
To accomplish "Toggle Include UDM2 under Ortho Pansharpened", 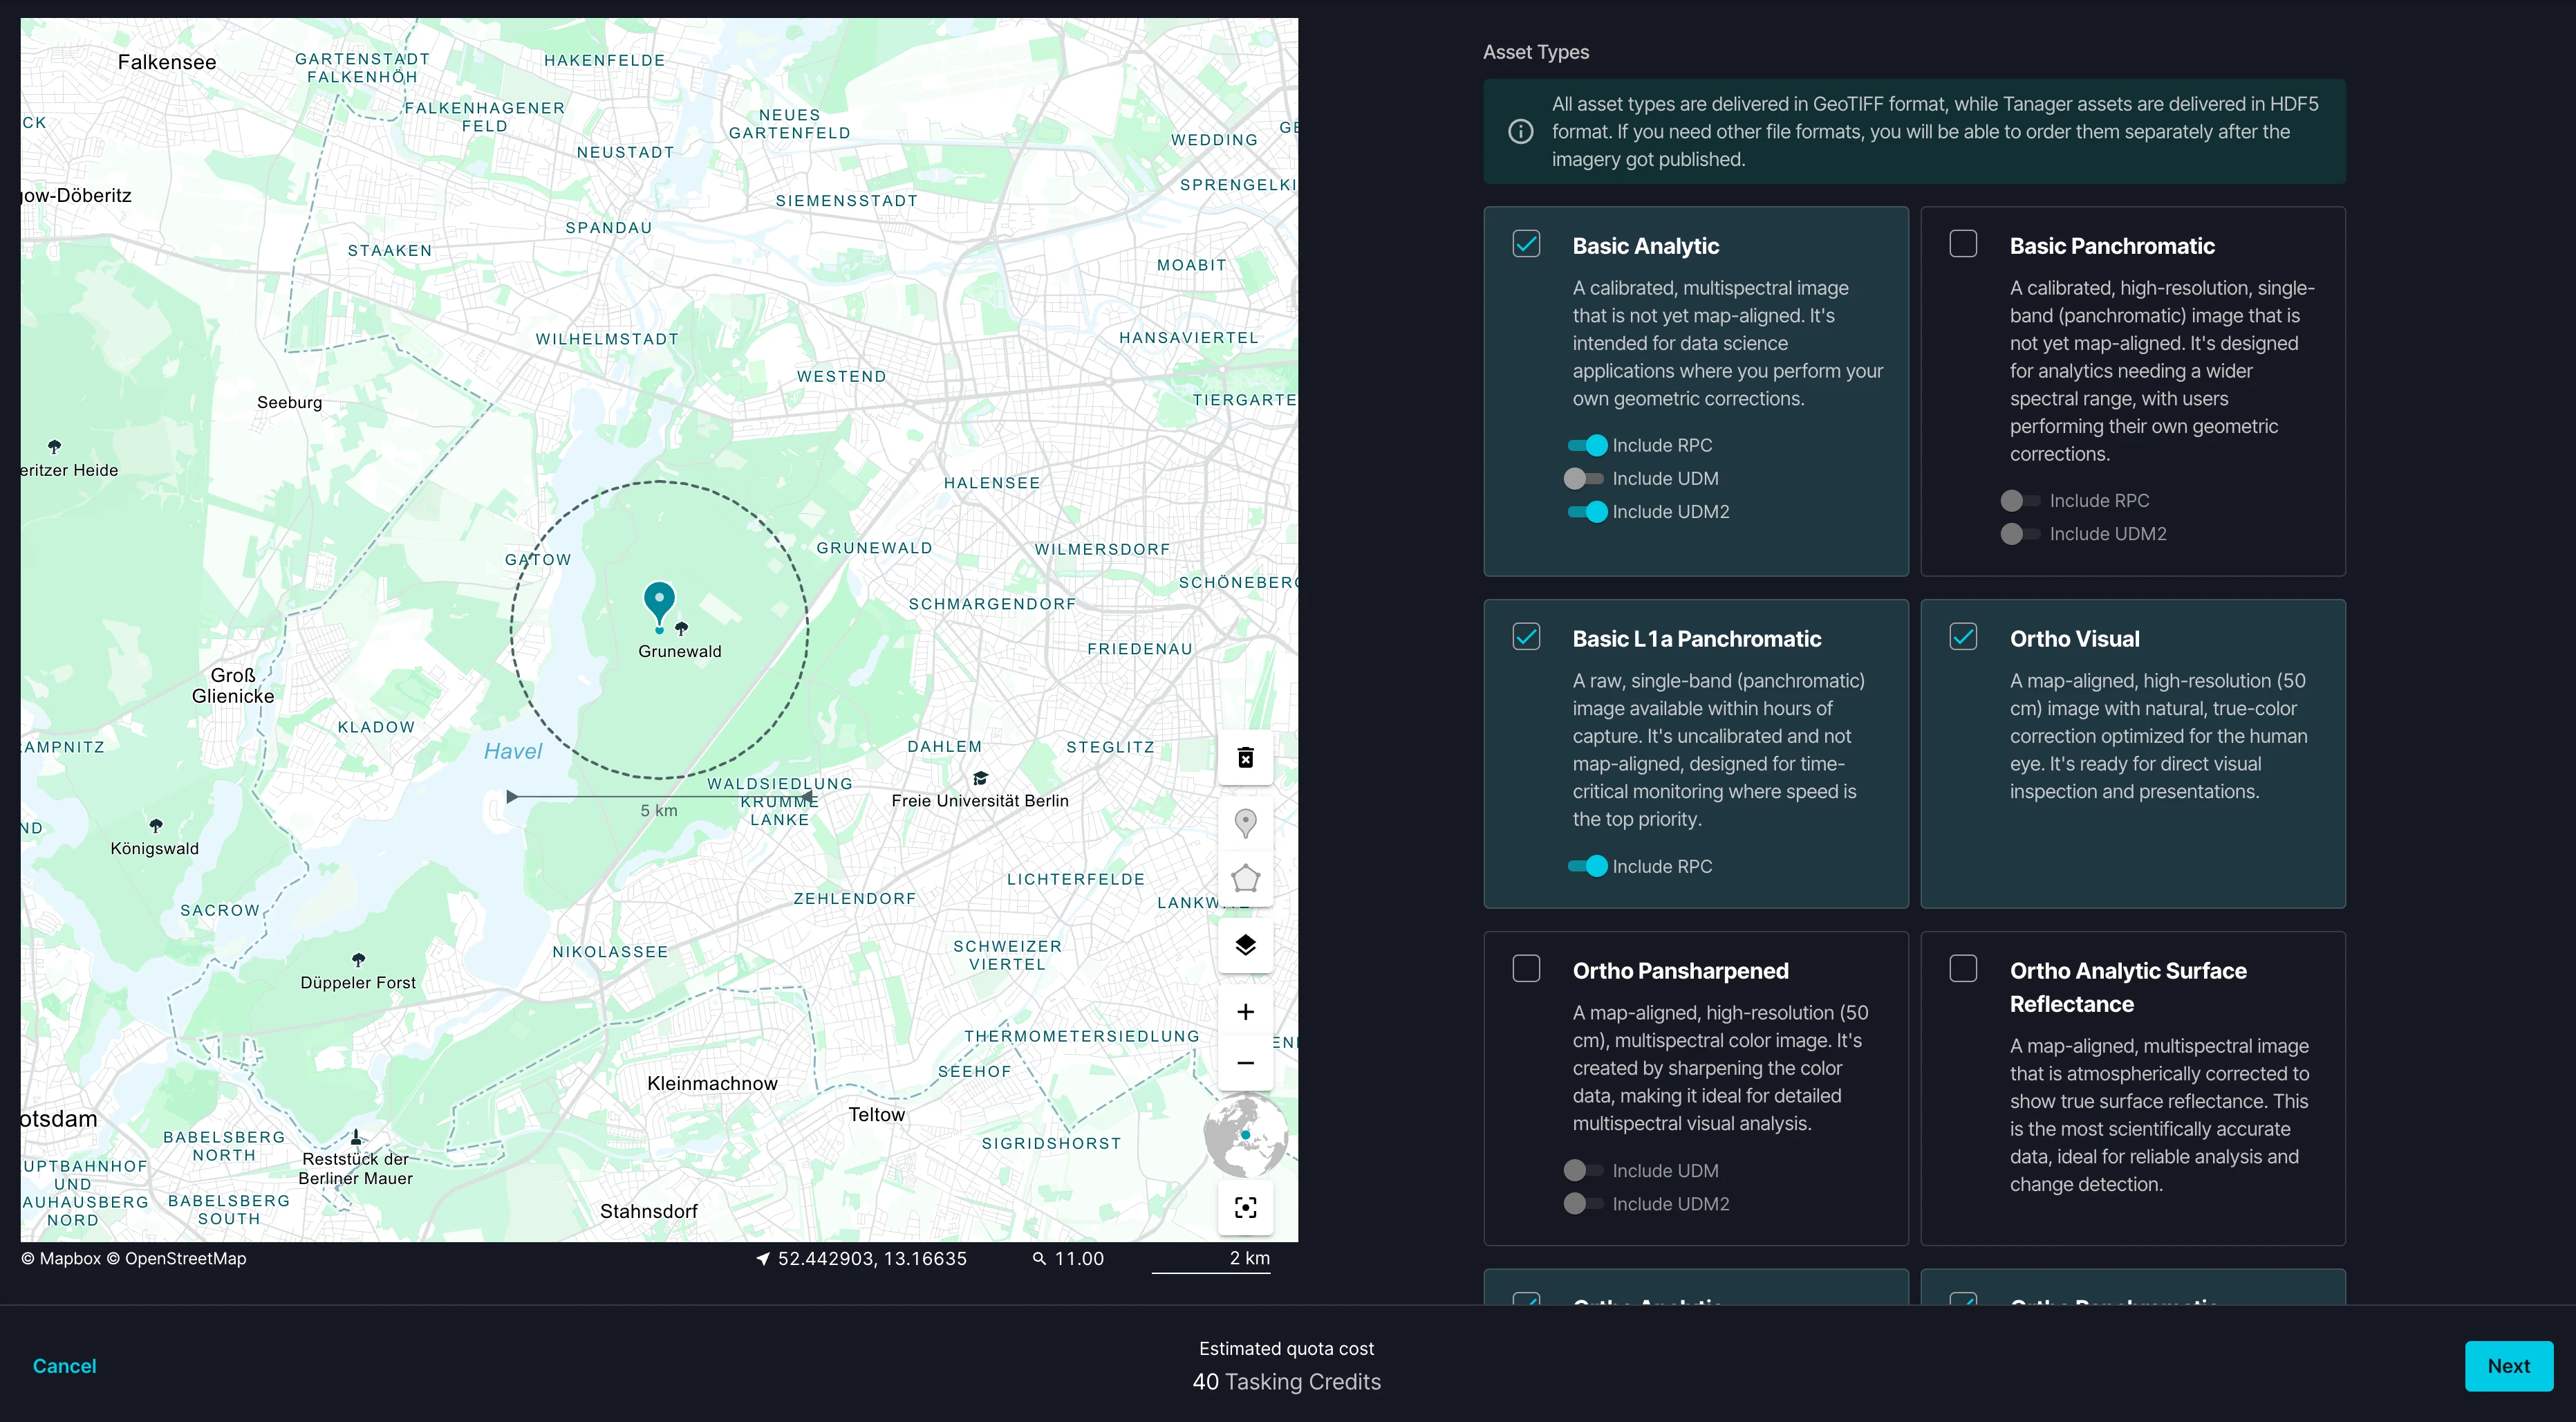I will [1585, 1204].
